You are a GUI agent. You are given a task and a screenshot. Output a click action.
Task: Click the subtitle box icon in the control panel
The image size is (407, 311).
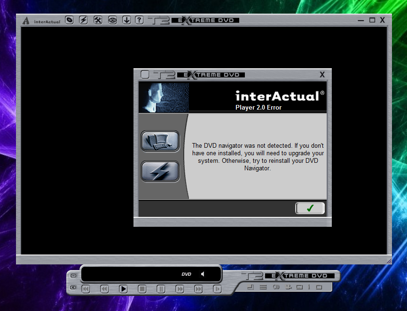299,287
